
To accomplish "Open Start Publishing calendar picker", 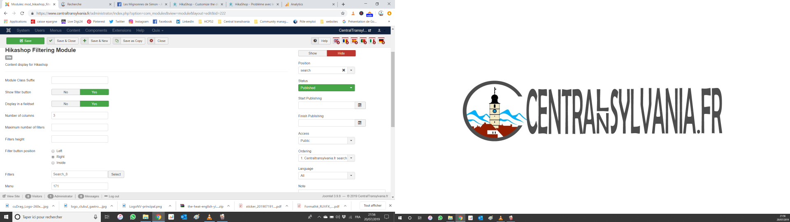I will click(360, 105).
